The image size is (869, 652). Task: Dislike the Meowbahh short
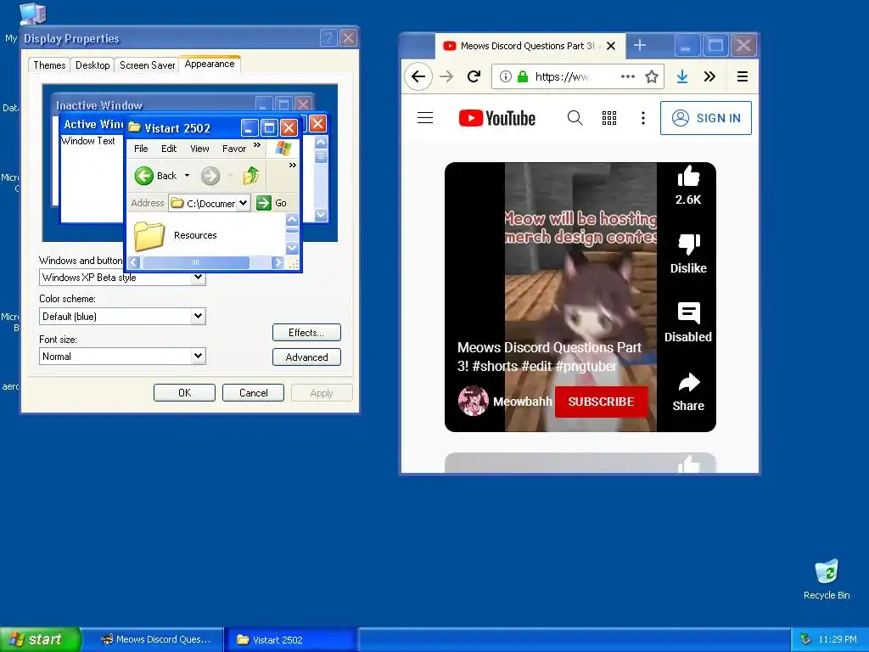pyautogui.click(x=688, y=244)
